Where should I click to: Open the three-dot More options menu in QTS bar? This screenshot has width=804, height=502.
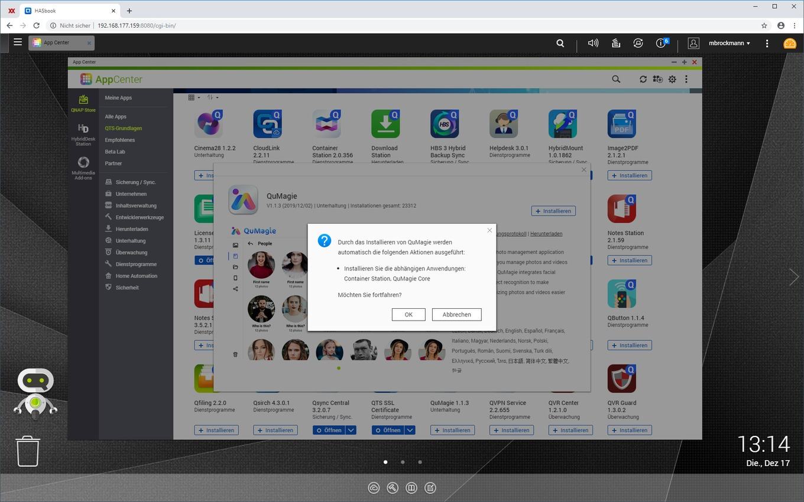click(x=767, y=43)
